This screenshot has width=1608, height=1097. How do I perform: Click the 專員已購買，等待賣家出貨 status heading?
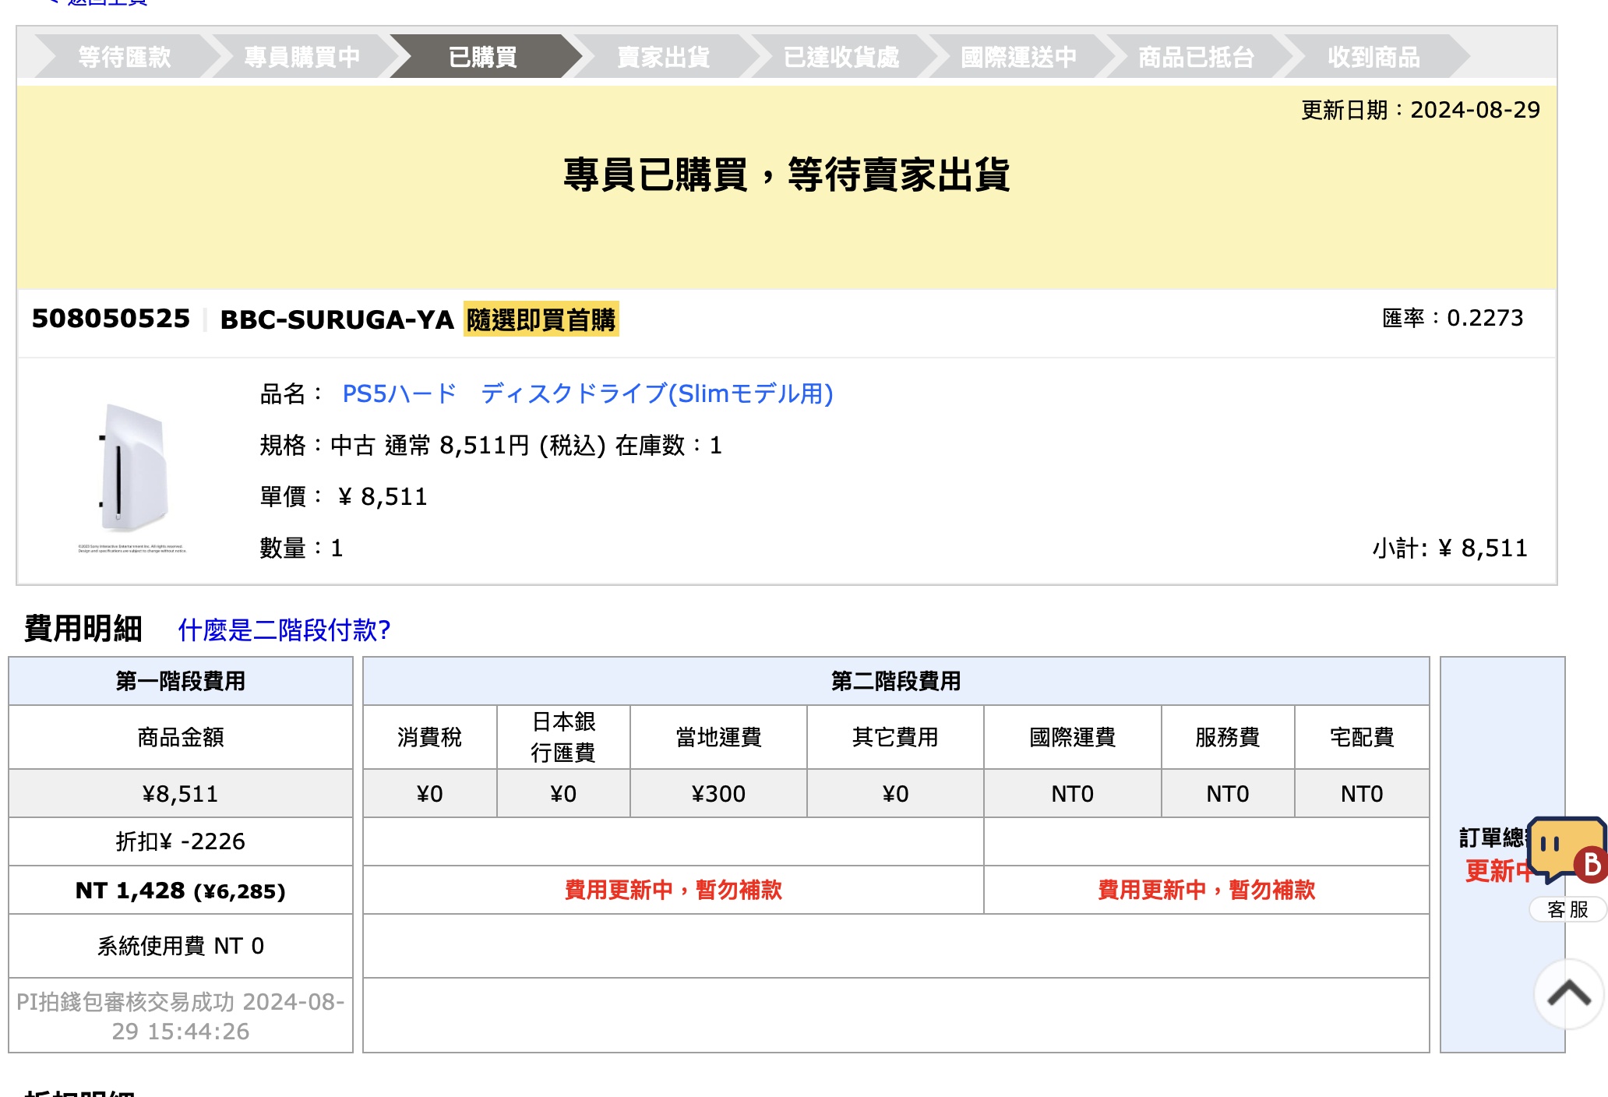[x=787, y=175]
